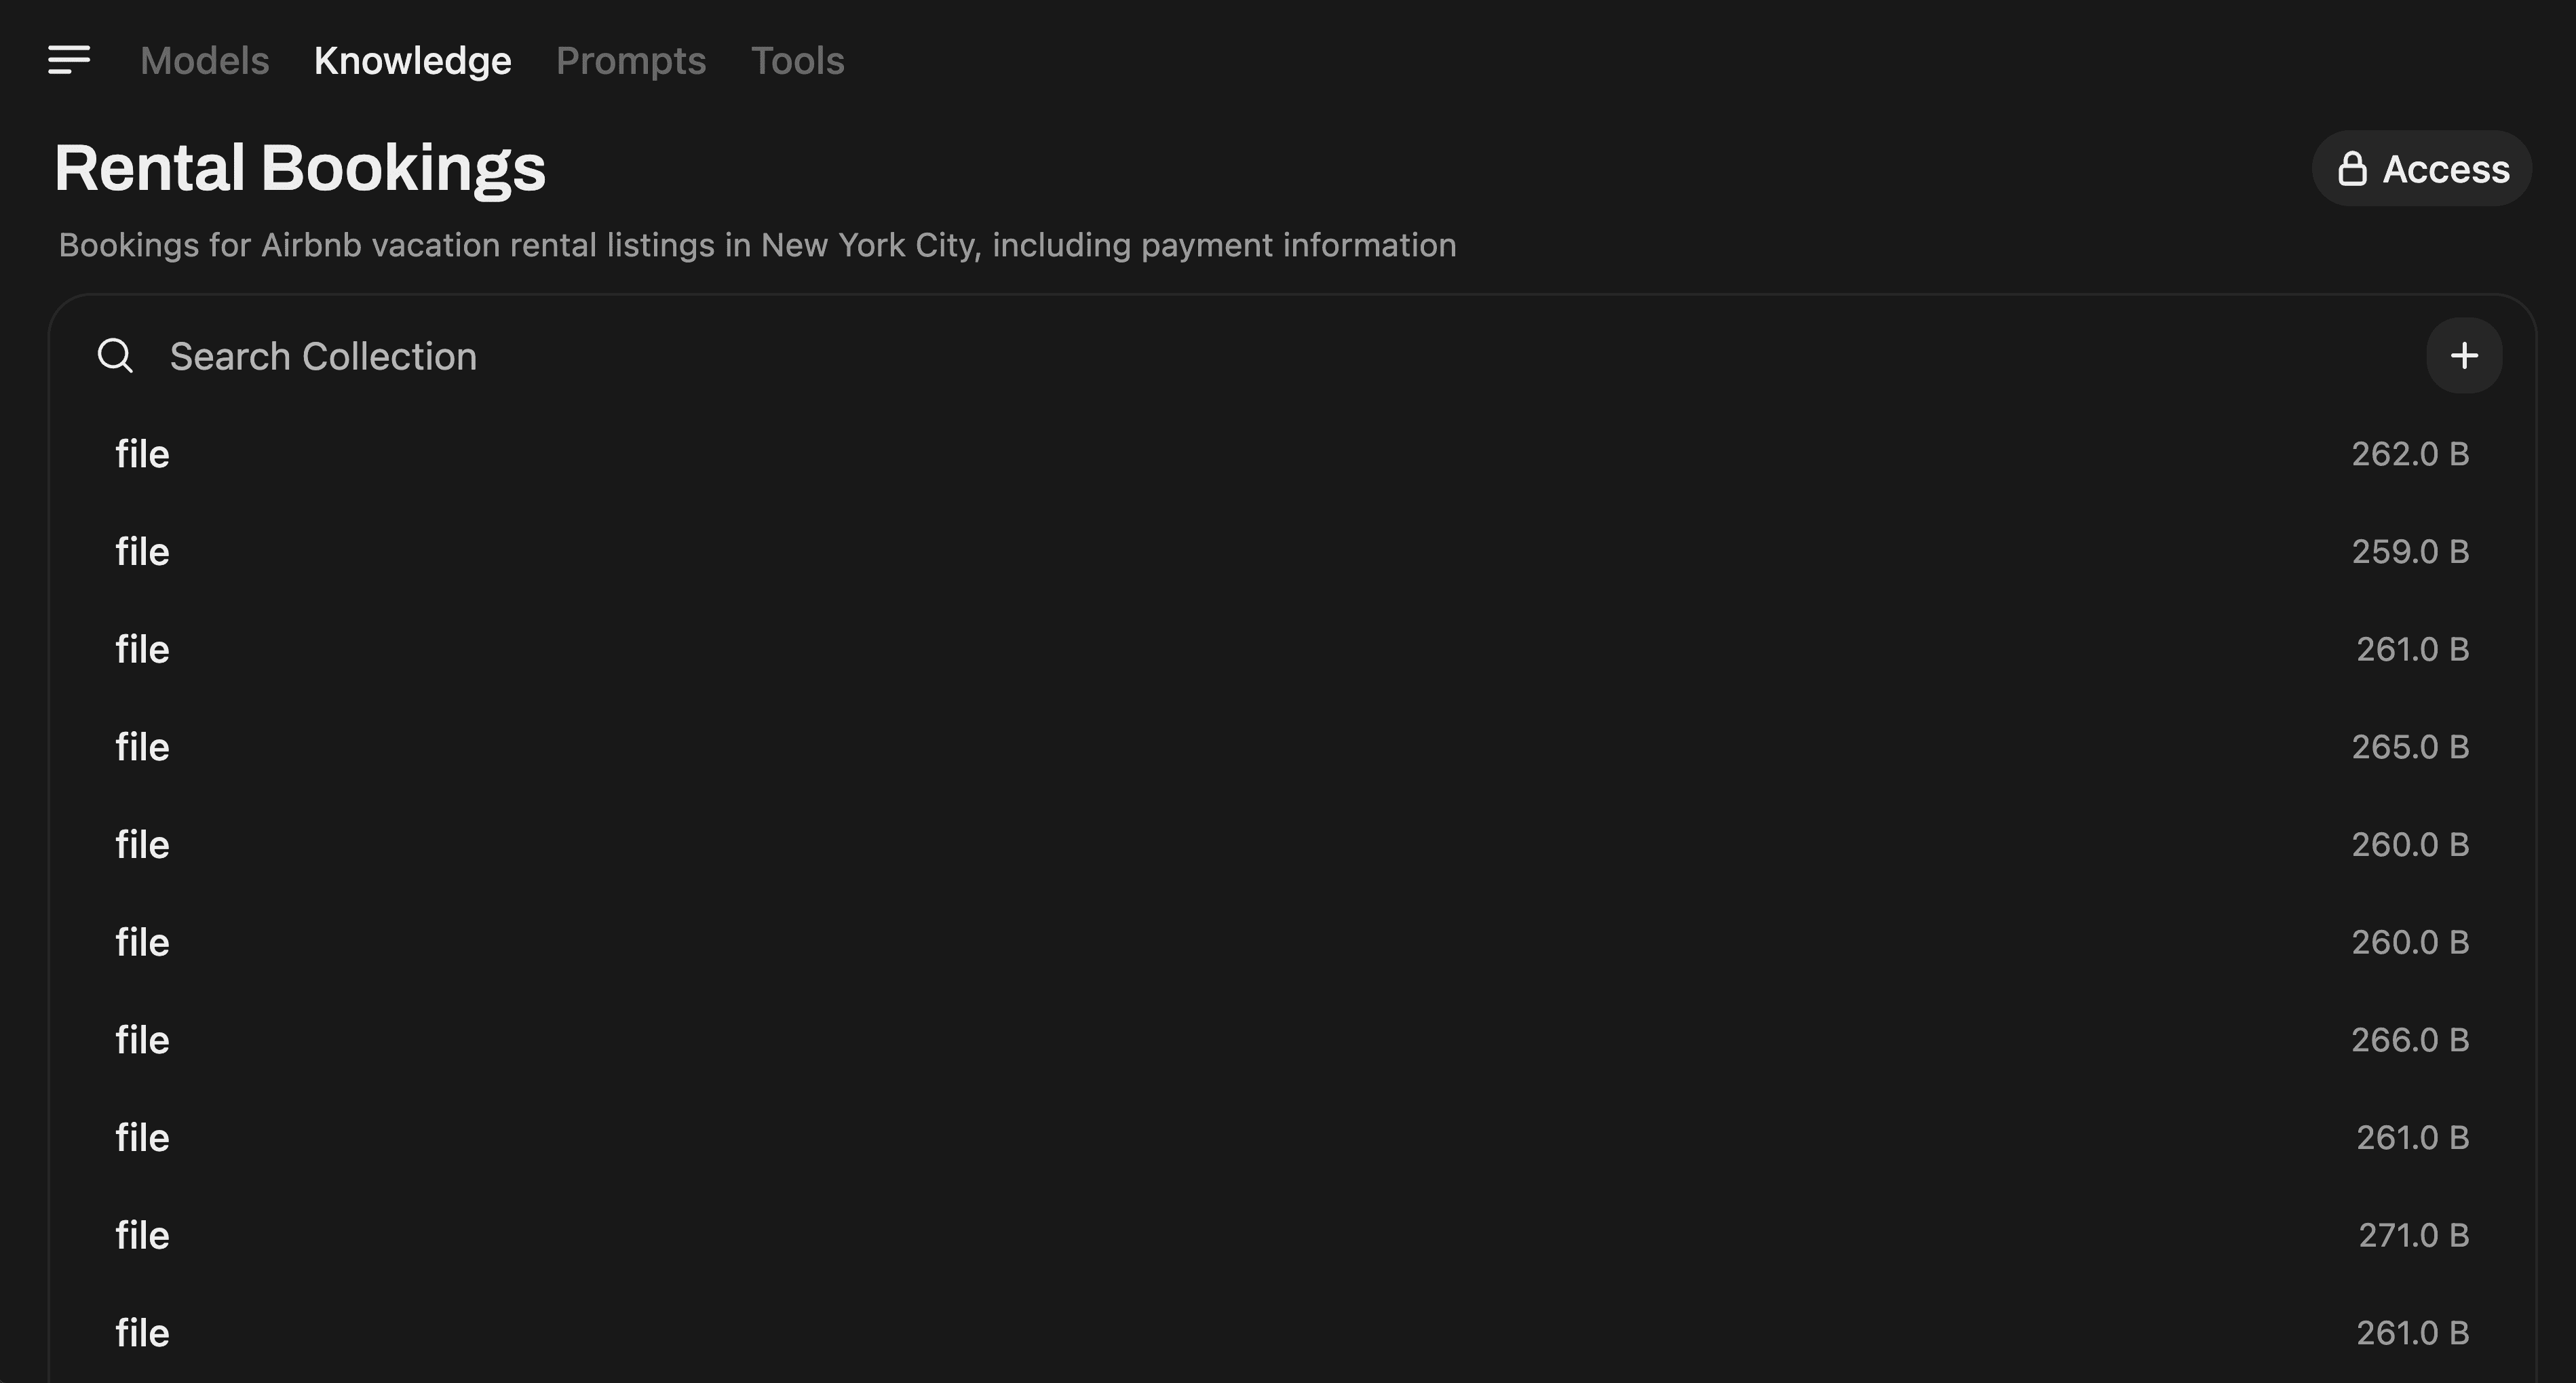Click the Bookings for Airbnb description text
Viewport: 2576px width, 1383px height.
click(x=757, y=245)
